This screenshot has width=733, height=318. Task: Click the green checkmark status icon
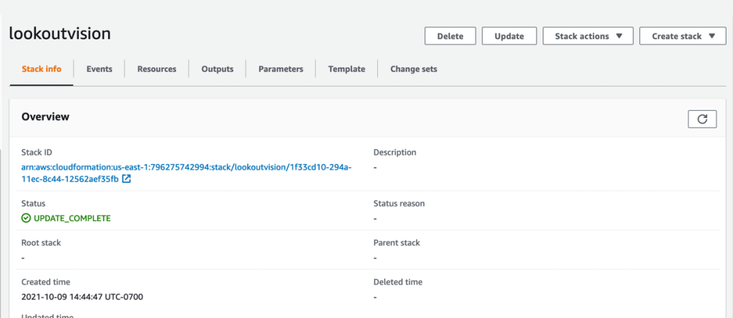(x=26, y=218)
